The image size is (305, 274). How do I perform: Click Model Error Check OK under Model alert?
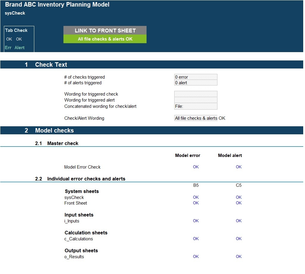click(239, 167)
